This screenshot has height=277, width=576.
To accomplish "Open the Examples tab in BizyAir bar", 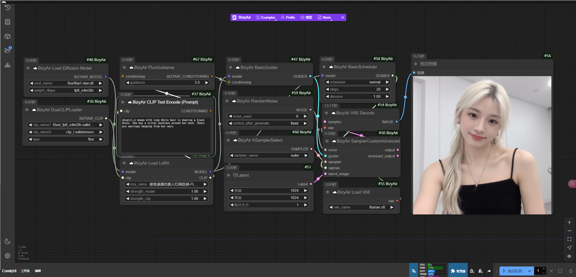I will pyautogui.click(x=265, y=17).
